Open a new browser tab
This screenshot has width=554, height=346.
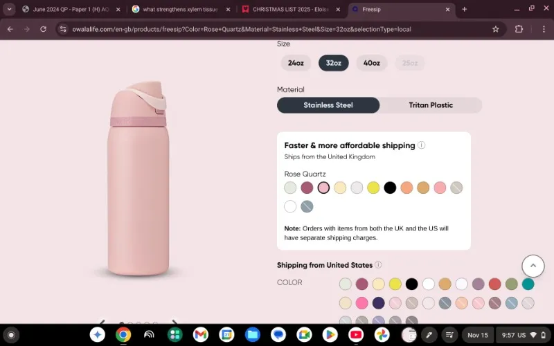point(464,10)
